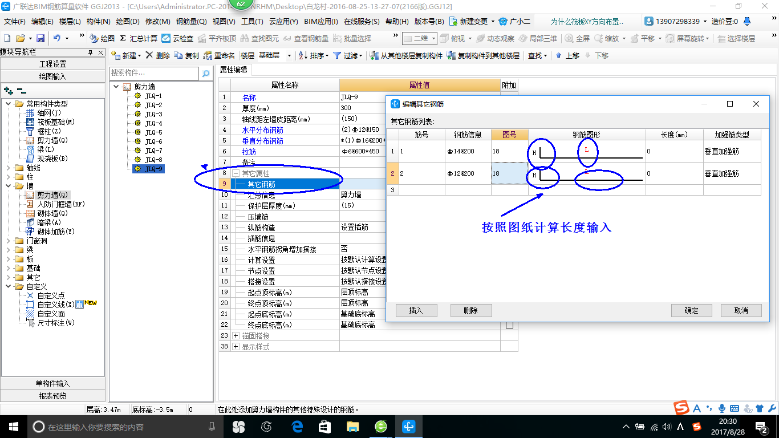Click the 图号 cell of row 2 showing 18
The height and width of the screenshot is (438, 779).
pos(509,173)
